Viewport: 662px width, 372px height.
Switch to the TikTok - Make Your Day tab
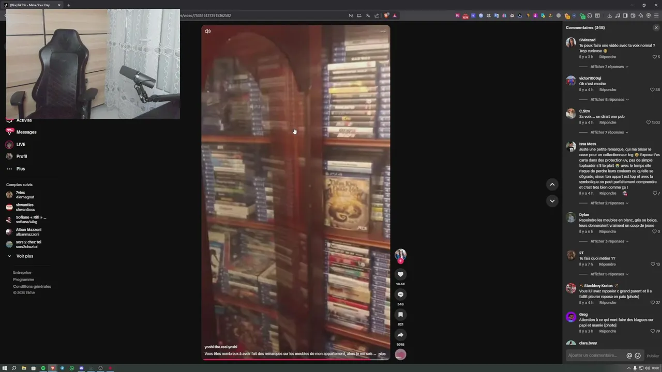(x=31, y=5)
